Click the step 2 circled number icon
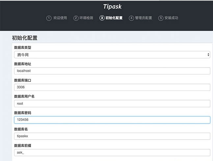Viewport: 213px width, 161px height. pyautogui.click(x=76, y=18)
